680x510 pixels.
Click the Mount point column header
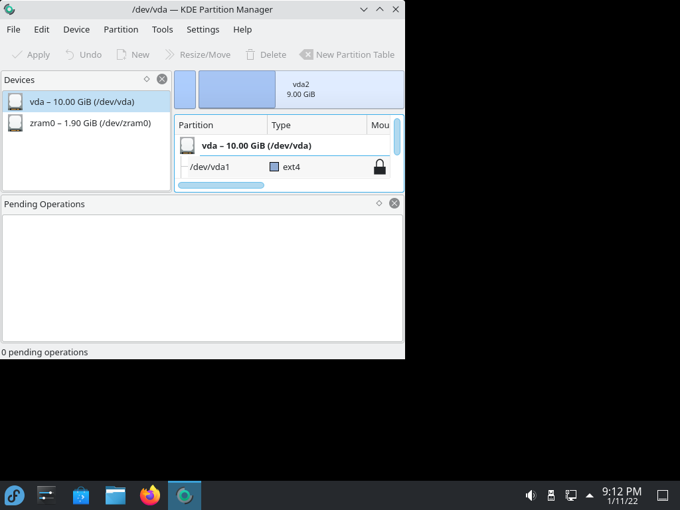pos(379,125)
